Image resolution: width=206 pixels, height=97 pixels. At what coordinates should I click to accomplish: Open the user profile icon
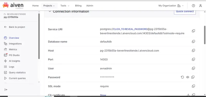(x=201, y=6)
